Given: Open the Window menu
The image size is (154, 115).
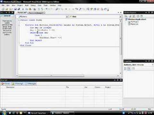Looking at the screenshot, I should [53, 5].
